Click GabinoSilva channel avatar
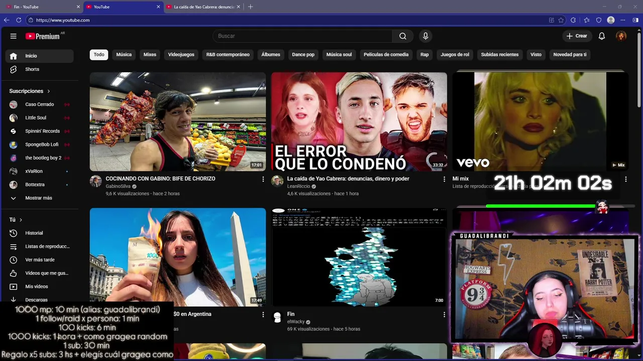 96,181
